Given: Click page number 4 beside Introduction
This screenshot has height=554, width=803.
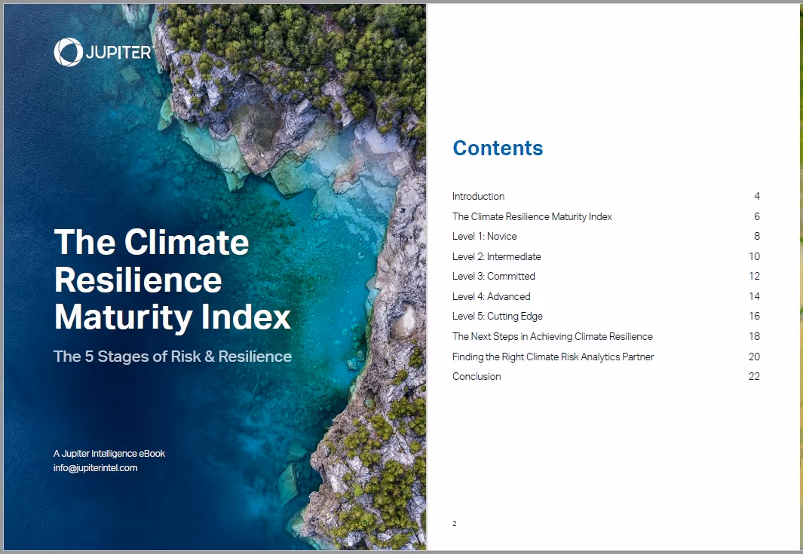Looking at the screenshot, I should [x=757, y=196].
